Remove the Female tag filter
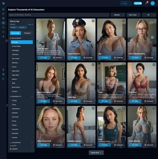The height and width of the screenshot is (159, 158). 16,27
